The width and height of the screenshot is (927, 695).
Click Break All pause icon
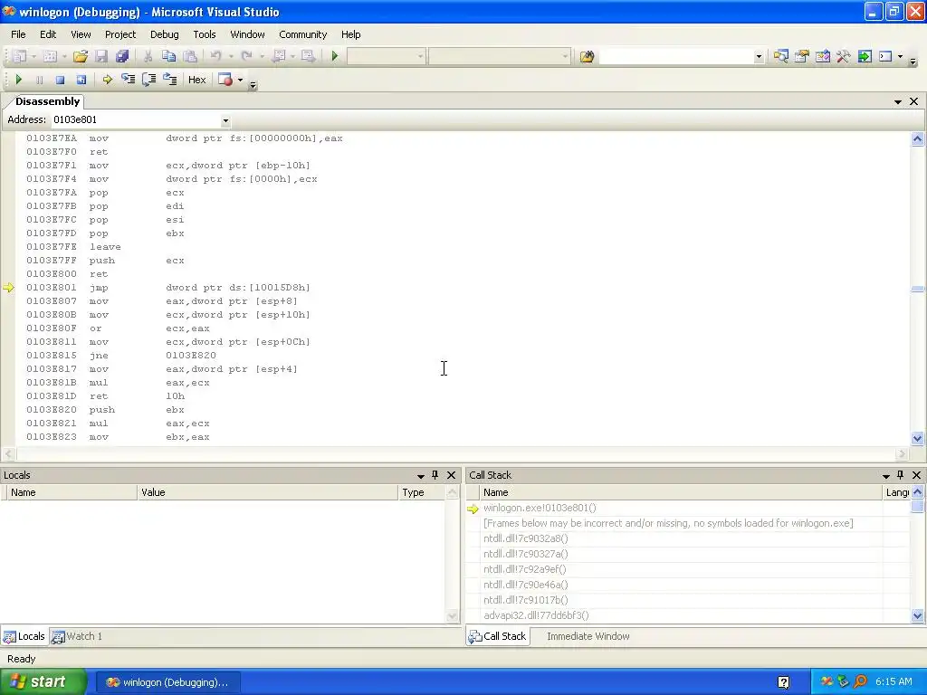tap(40, 80)
